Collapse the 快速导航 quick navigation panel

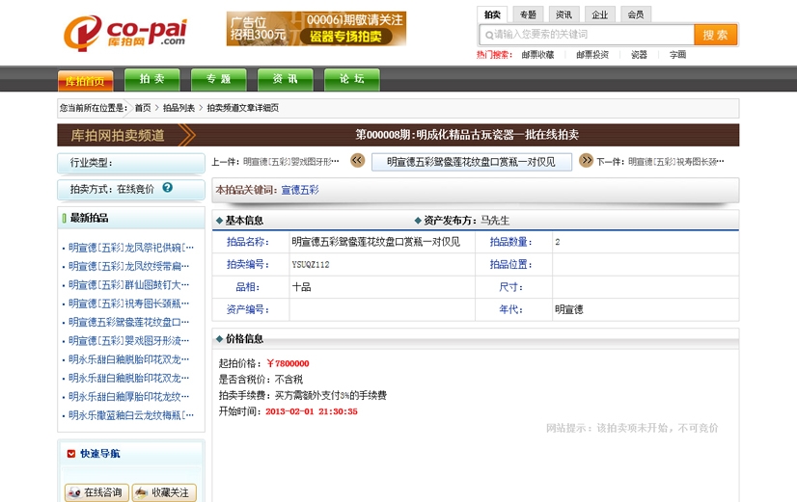click(x=71, y=453)
